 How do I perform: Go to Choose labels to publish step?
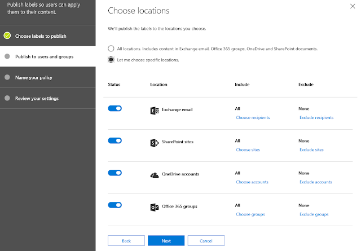coord(41,36)
